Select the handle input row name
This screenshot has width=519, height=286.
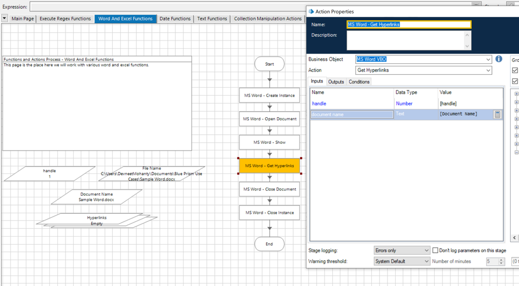click(319, 104)
